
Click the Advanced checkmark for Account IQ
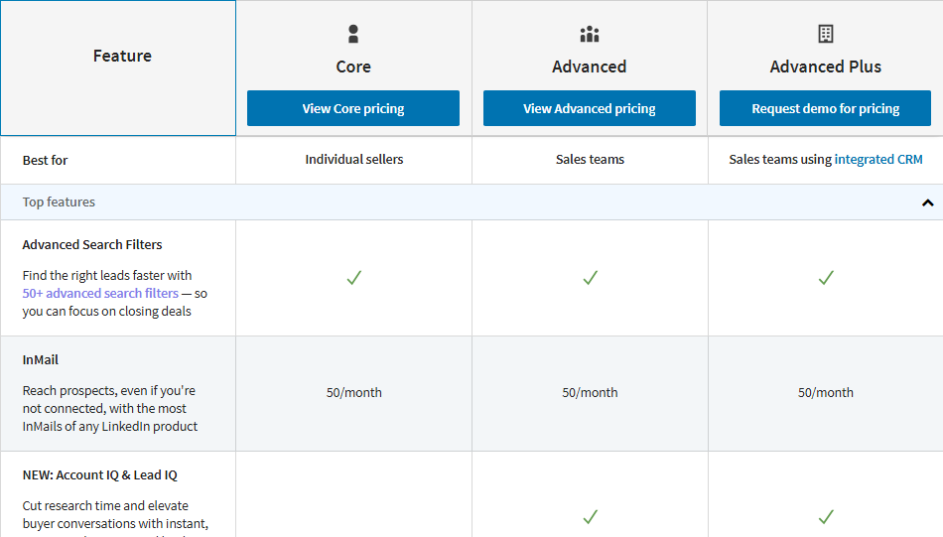(591, 516)
